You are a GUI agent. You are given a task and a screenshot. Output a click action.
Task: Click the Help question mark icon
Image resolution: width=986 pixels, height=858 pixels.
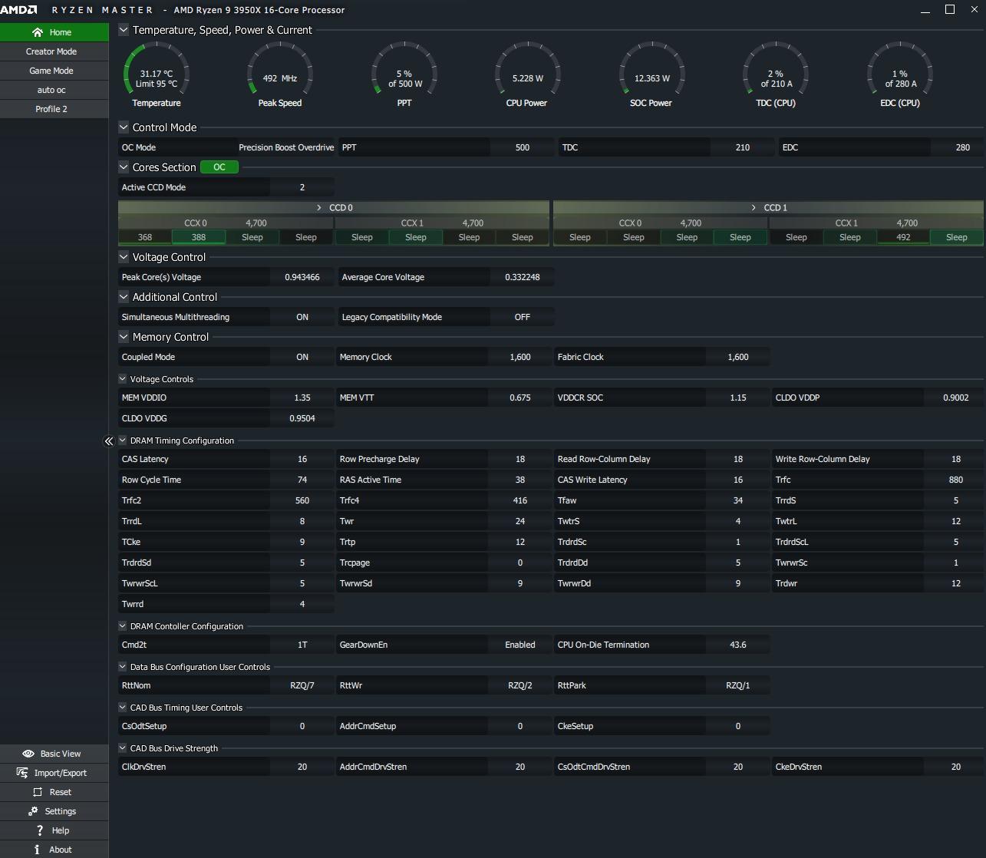40,830
